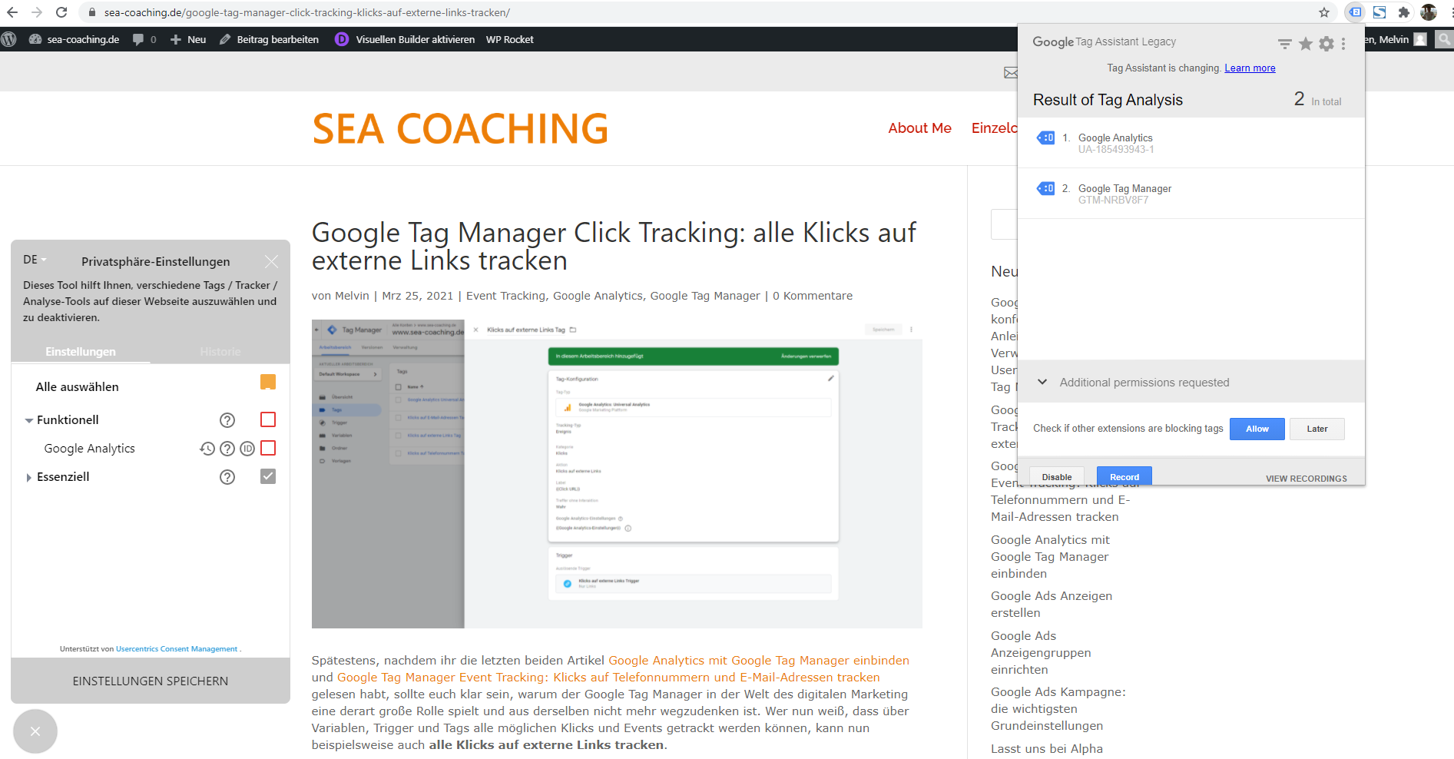The height and width of the screenshot is (759, 1454).
Task: Open the author link Melvin
Action: (x=352, y=296)
